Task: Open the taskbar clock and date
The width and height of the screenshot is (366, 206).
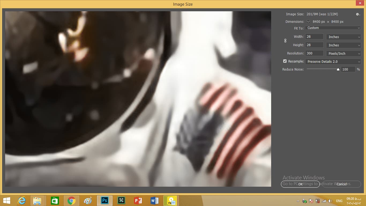Action: tap(354, 201)
